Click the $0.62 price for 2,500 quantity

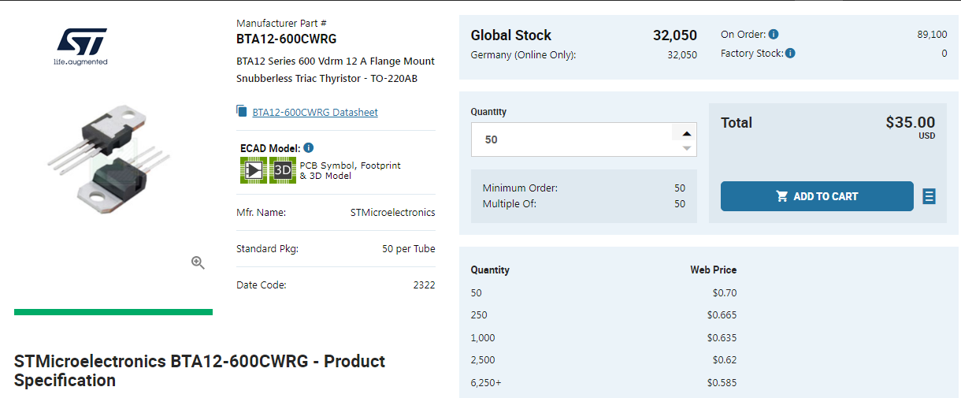coord(725,360)
